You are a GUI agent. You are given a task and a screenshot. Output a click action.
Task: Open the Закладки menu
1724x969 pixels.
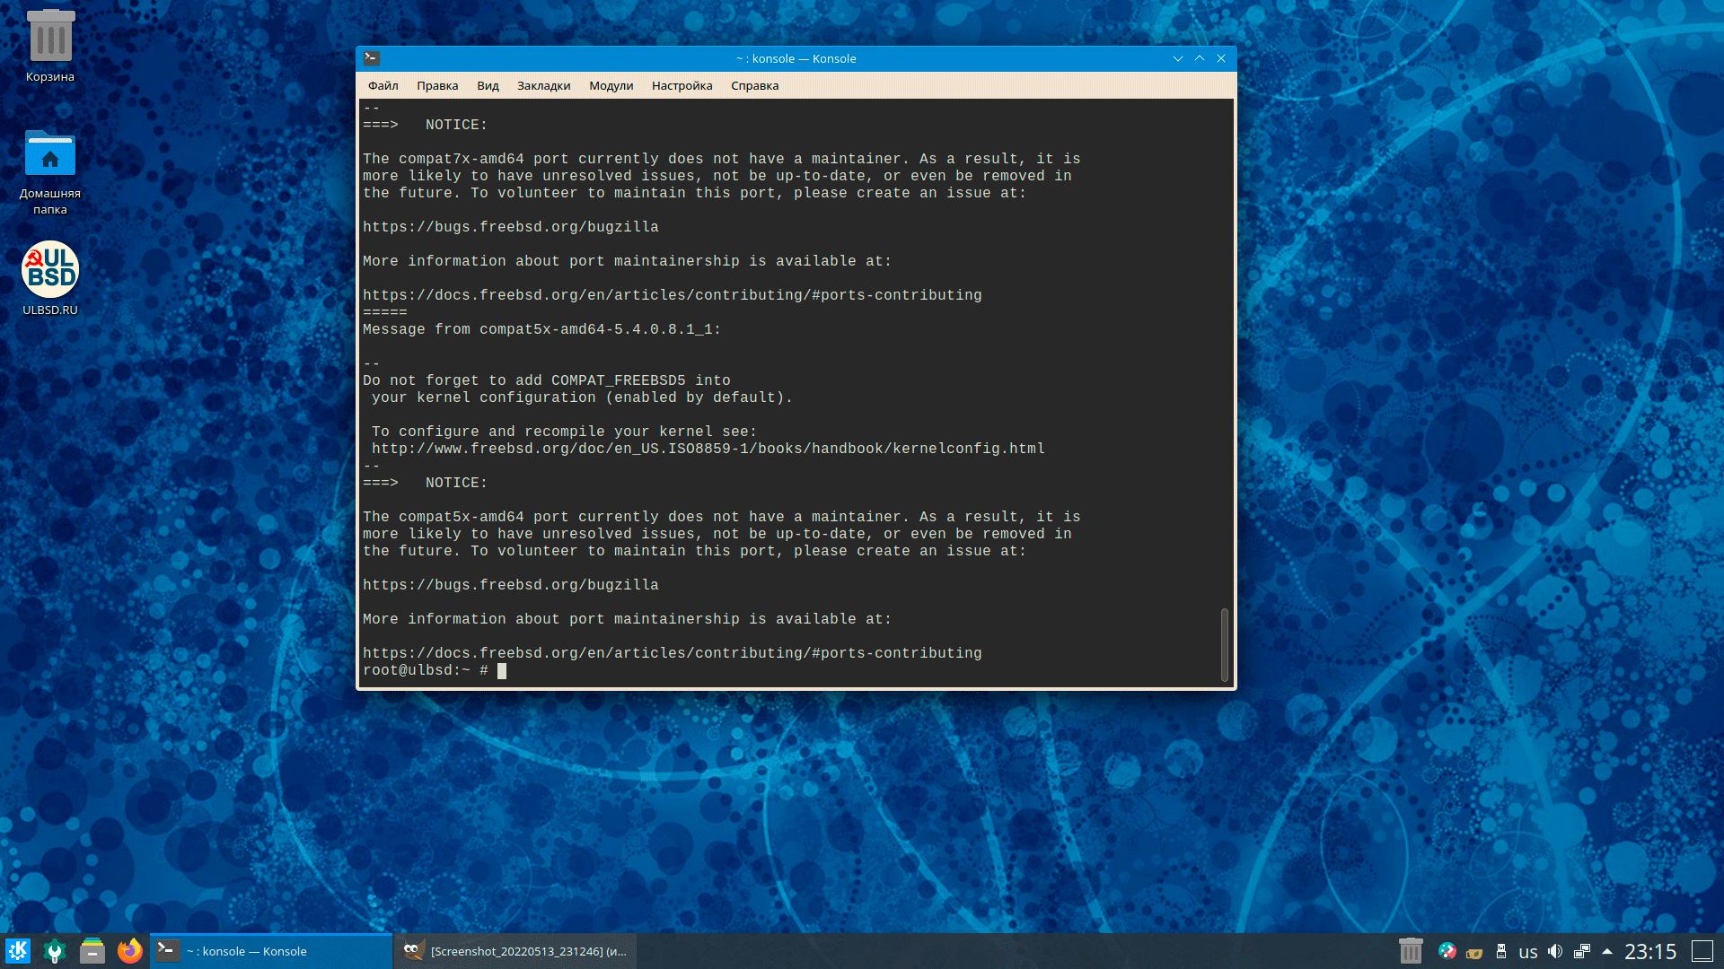[543, 86]
